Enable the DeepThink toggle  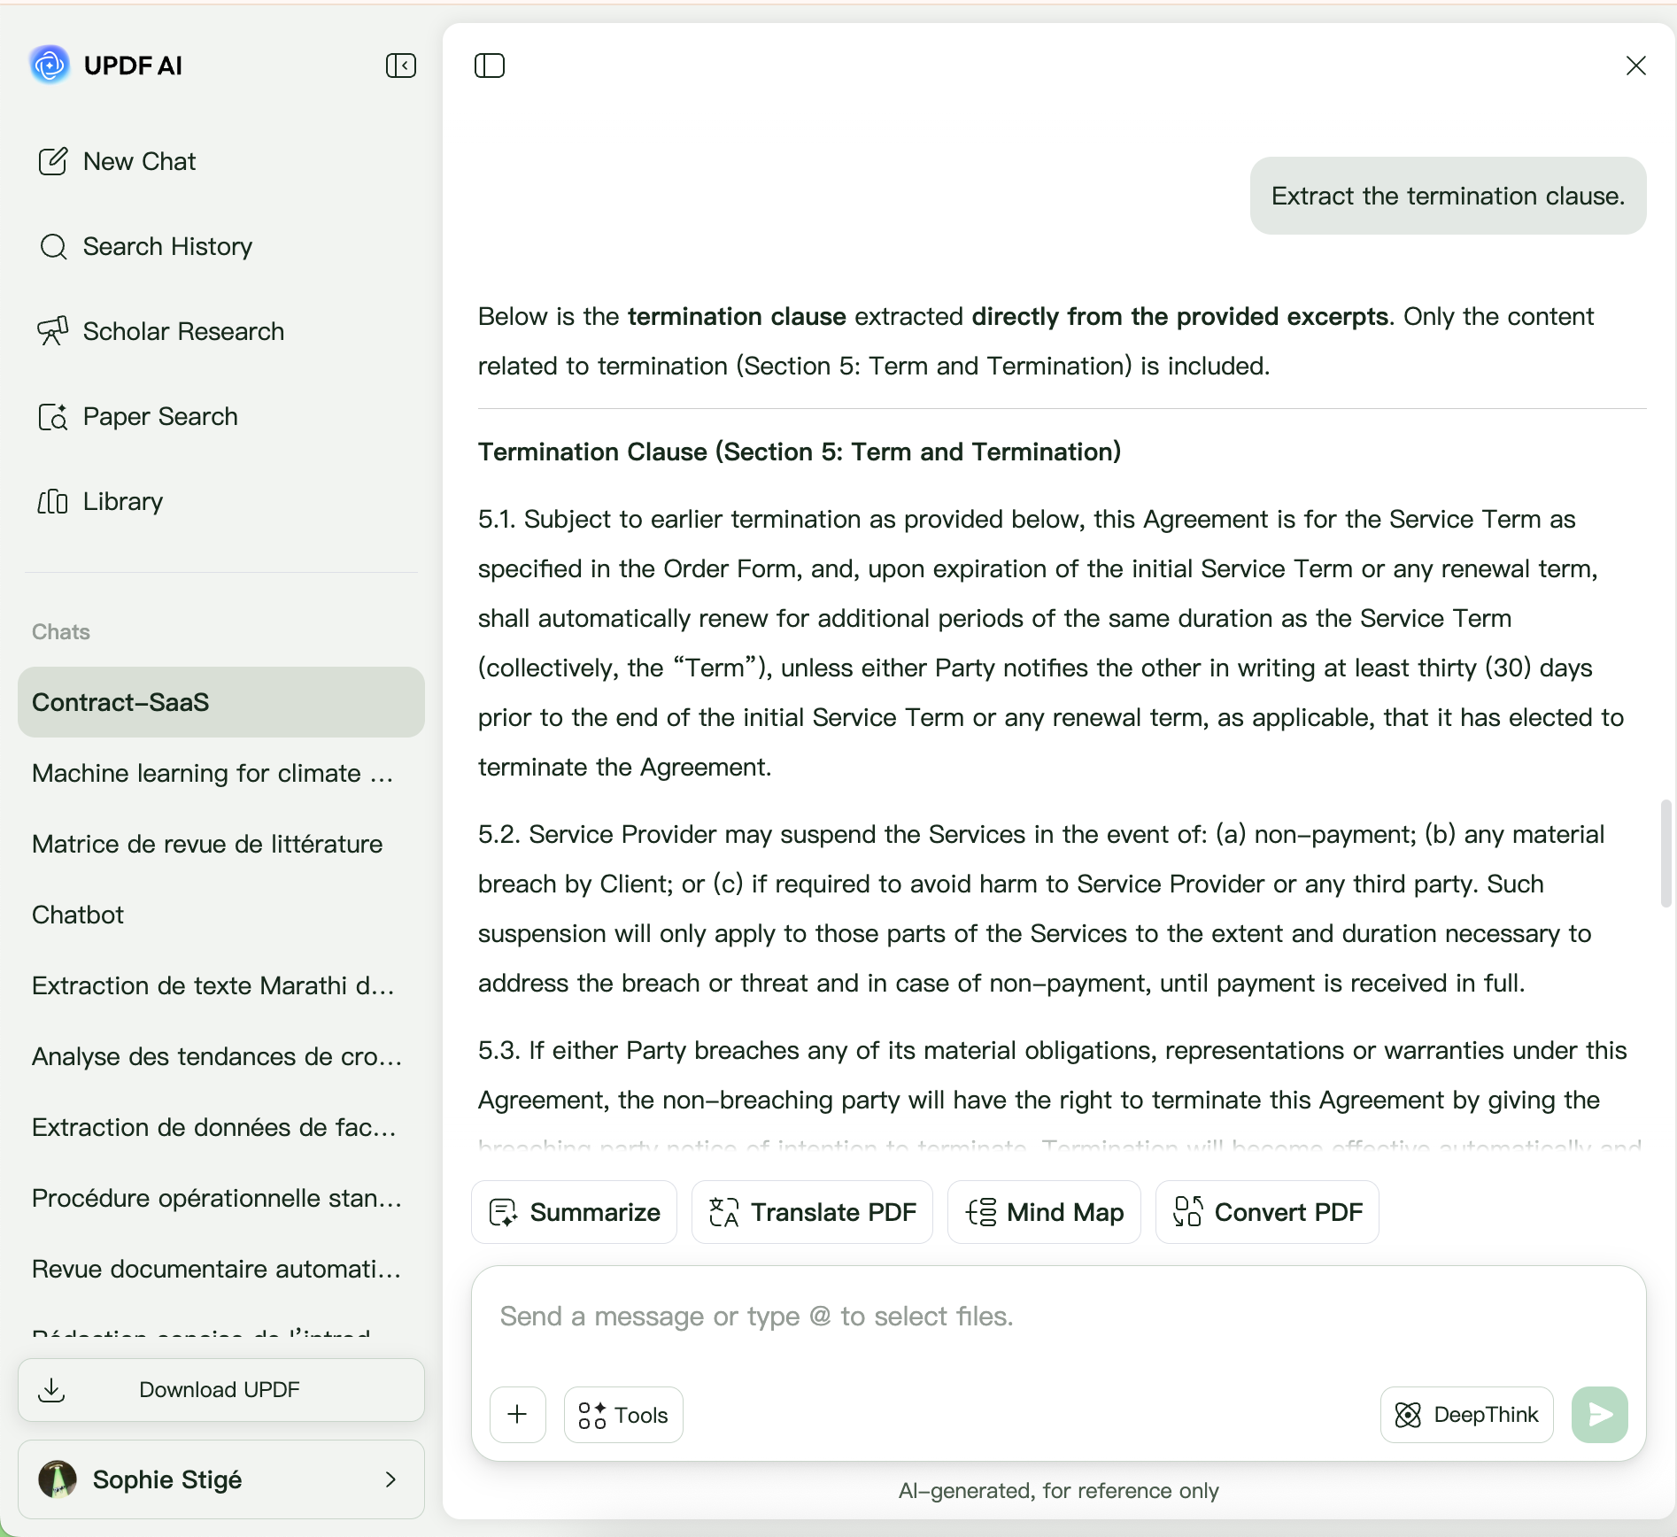click(1466, 1415)
